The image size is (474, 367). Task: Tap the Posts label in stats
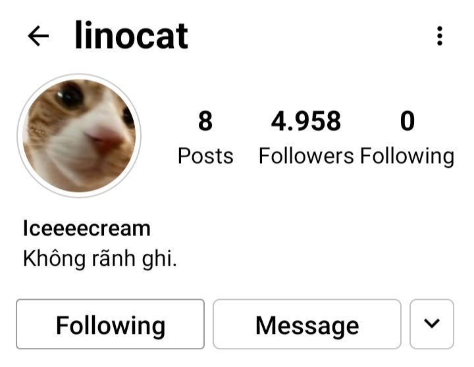tap(205, 156)
